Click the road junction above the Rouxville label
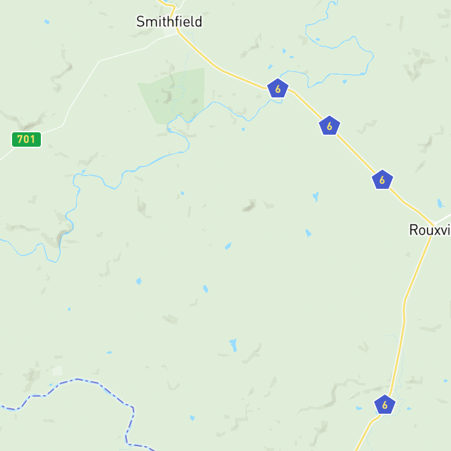 pos(435,224)
